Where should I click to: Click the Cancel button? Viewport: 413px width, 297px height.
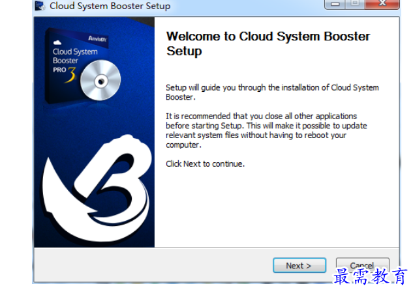[x=362, y=266]
